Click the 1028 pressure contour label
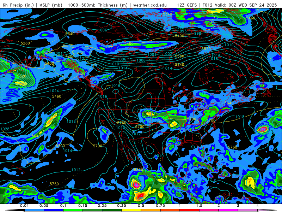The width and height of the screenshot is (282, 212). 5,129
